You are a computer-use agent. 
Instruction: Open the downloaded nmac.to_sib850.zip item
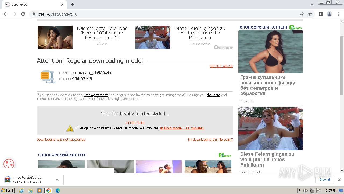[27, 179]
